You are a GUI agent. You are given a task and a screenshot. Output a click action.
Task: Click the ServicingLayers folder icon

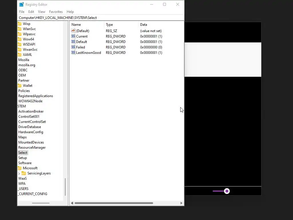point(24,173)
